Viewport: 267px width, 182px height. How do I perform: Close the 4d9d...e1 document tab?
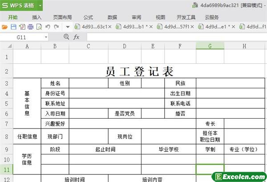pos(233,27)
